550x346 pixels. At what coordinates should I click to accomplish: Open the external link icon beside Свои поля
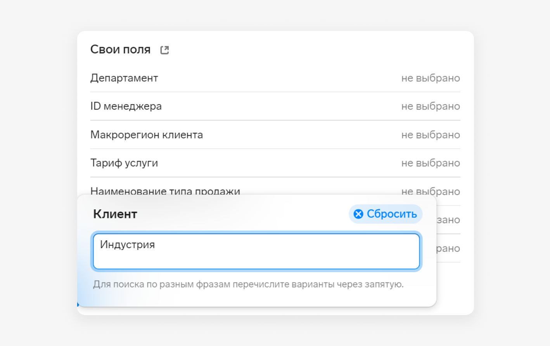pyautogui.click(x=164, y=50)
